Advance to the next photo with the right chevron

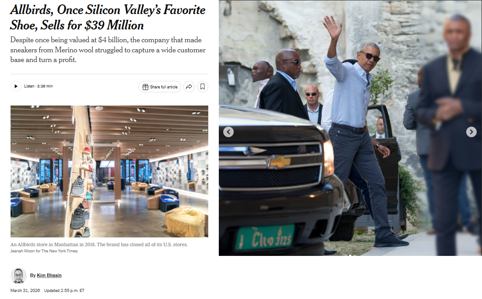point(471,132)
